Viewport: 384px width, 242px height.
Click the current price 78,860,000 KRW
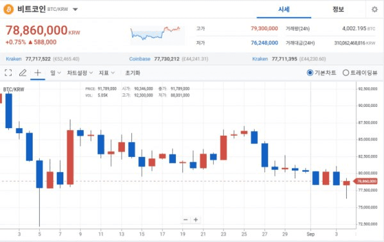(43, 31)
